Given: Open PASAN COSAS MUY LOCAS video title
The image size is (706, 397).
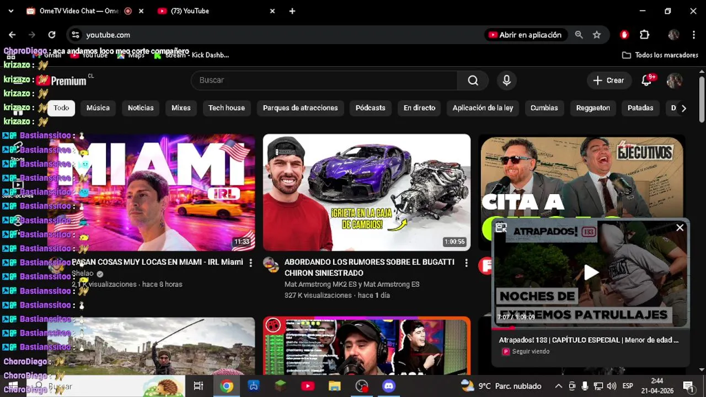Looking at the screenshot, I should coord(158,262).
